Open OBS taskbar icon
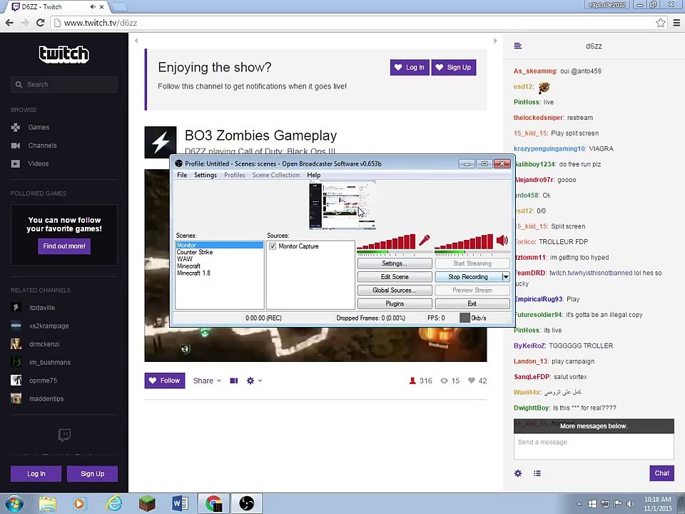Screen dimensions: 685x514 point(246,504)
